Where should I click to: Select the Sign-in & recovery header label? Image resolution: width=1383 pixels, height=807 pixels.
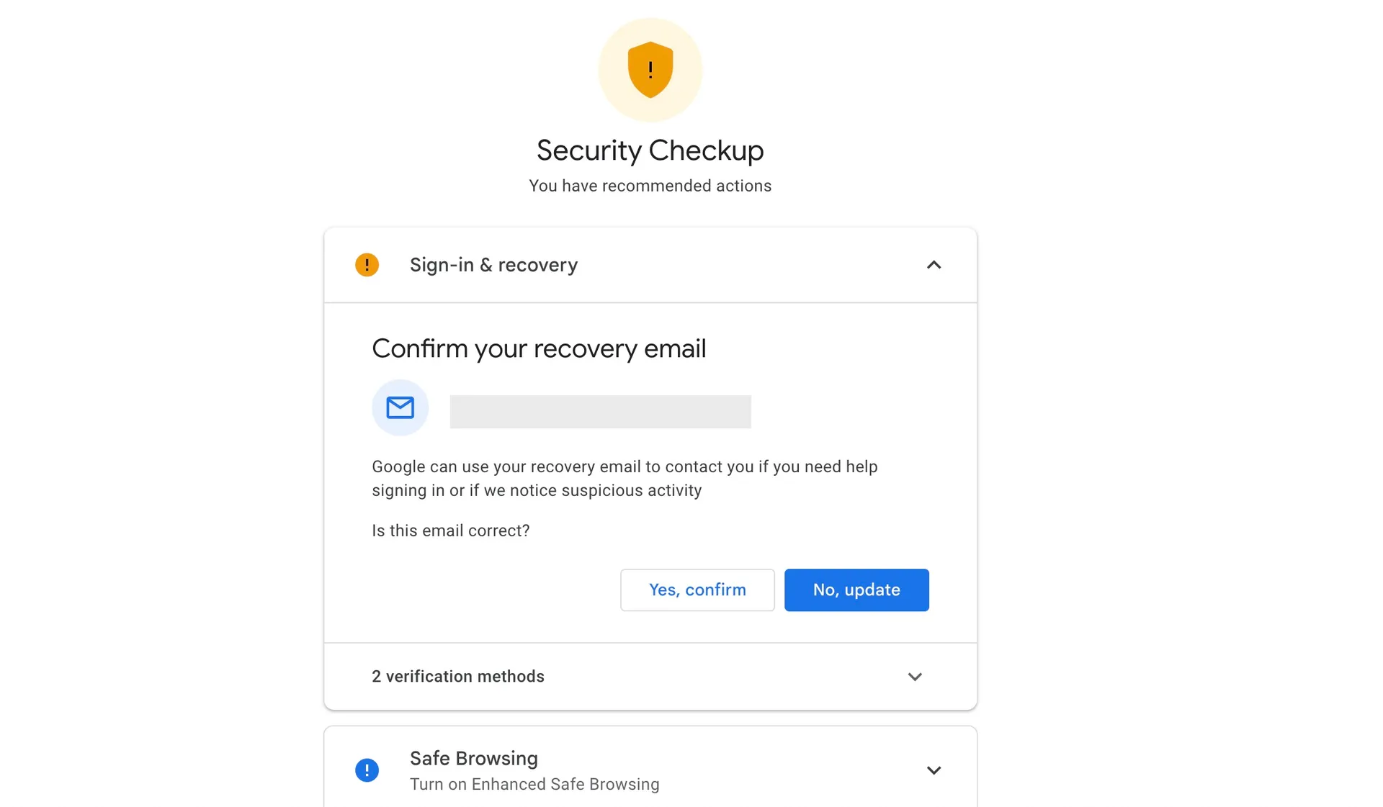point(493,265)
